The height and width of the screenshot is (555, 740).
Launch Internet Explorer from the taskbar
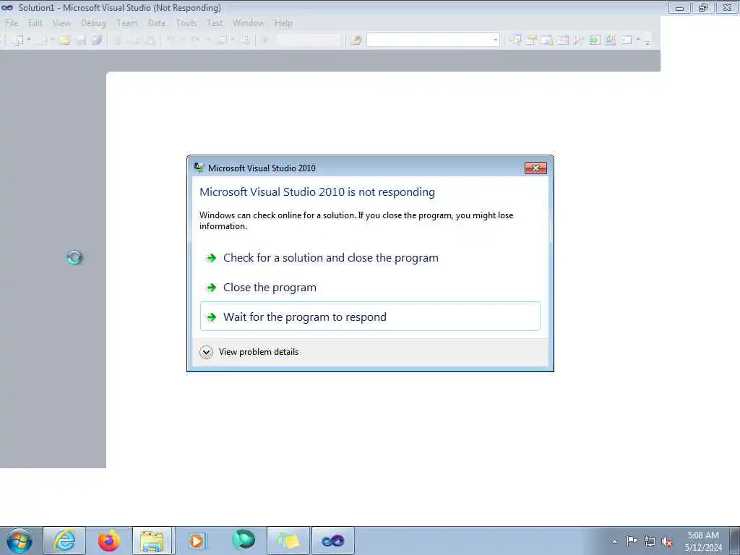click(64, 541)
